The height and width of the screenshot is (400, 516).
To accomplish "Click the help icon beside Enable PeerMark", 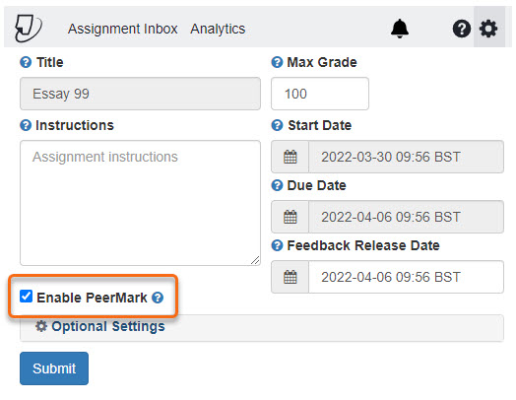I will pyautogui.click(x=158, y=298).
